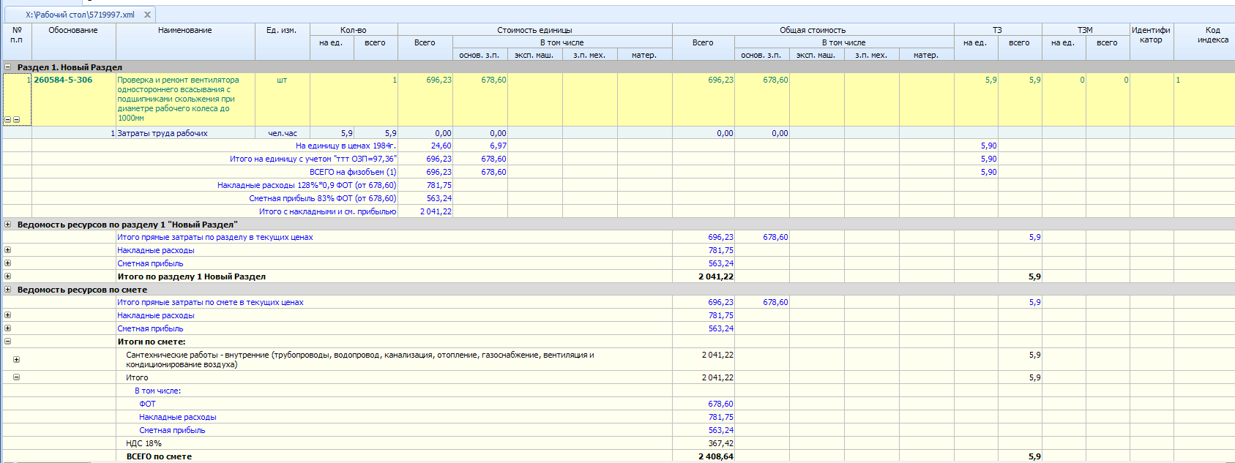Expand the "Сантехнические работы - внутренние" row

click(16, 359)
